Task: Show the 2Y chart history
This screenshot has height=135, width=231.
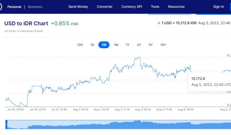Action: pyautogui.click(x=139, y=45)
